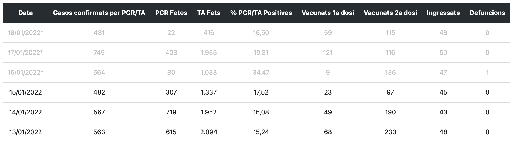The image size is (513, 145).
Task: Click the Vacunats 1a dosi header
Action: coord(328,13)
